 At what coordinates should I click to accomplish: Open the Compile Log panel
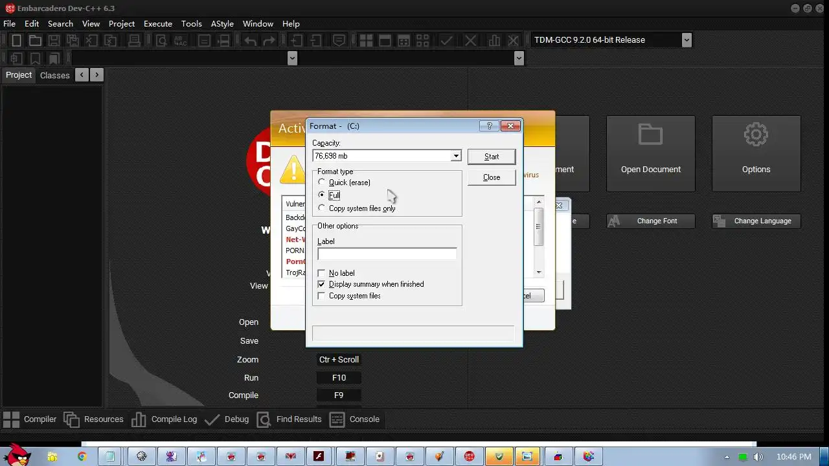click(x=164, y=419)
